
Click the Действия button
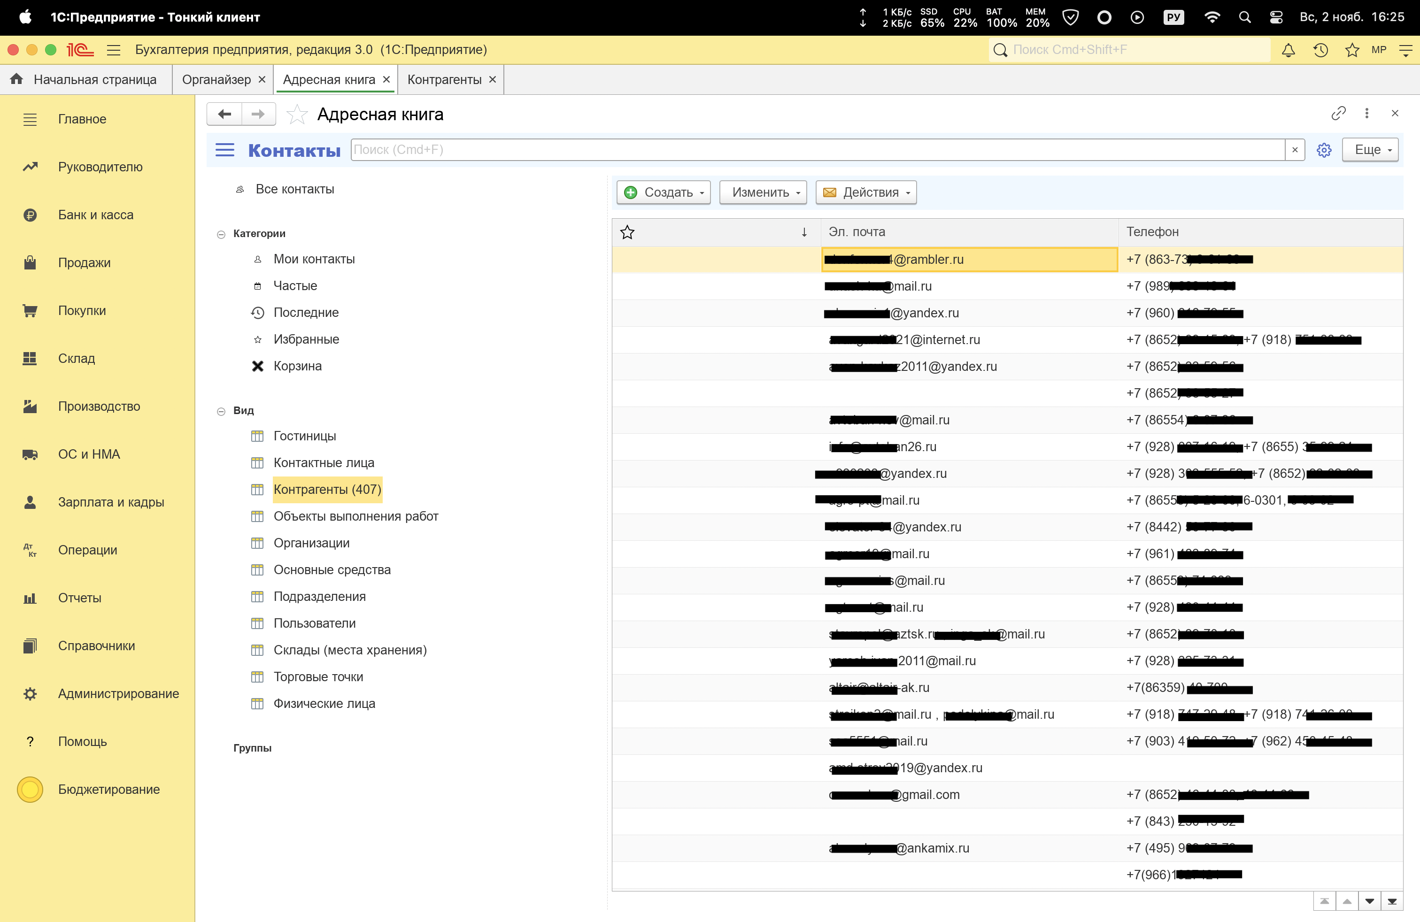[866, 192]
